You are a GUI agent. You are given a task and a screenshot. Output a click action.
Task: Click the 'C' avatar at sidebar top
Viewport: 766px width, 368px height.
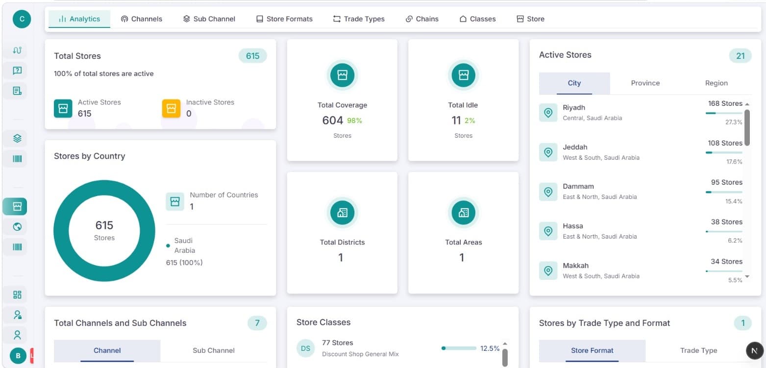(x=22, y=19)
